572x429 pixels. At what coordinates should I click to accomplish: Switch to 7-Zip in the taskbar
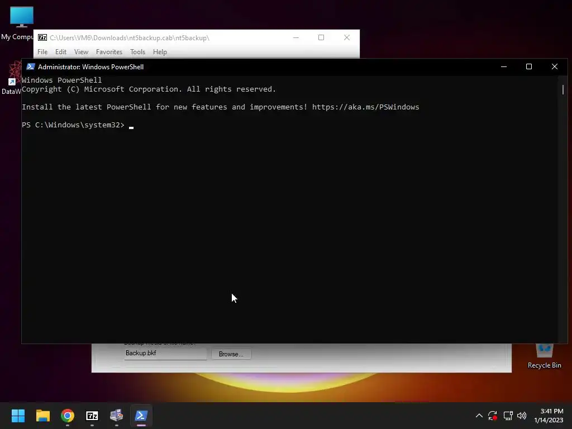tap(92, 416)
